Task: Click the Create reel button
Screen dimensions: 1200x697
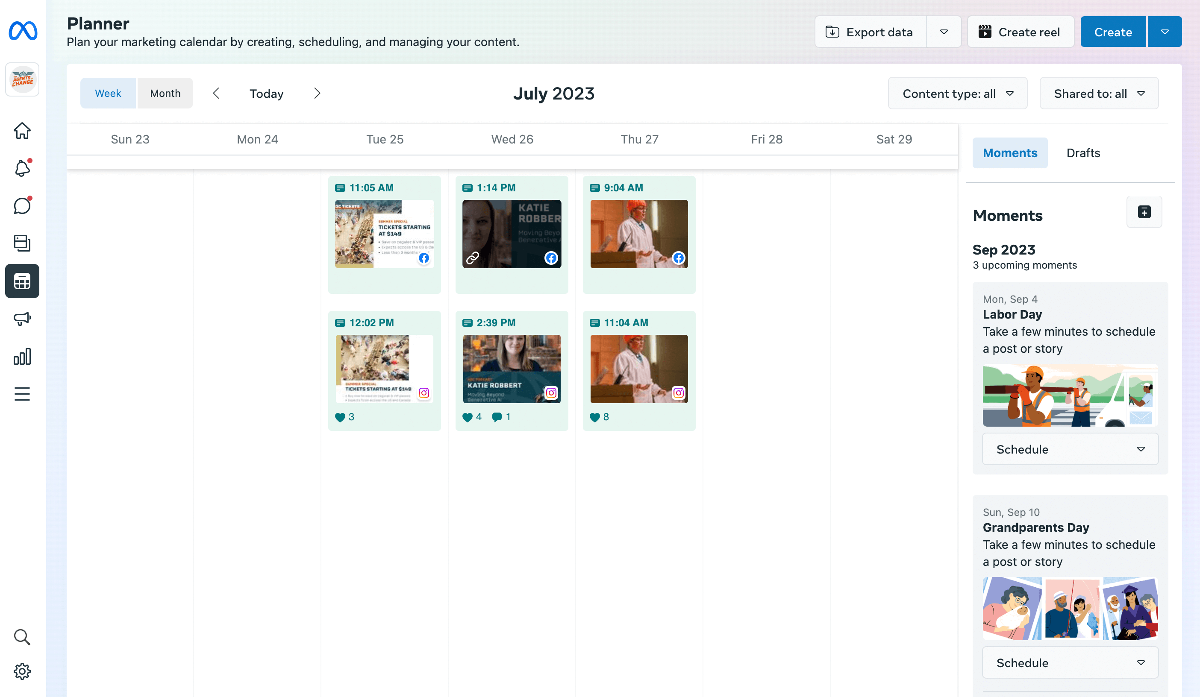Action: point(1020,32)
